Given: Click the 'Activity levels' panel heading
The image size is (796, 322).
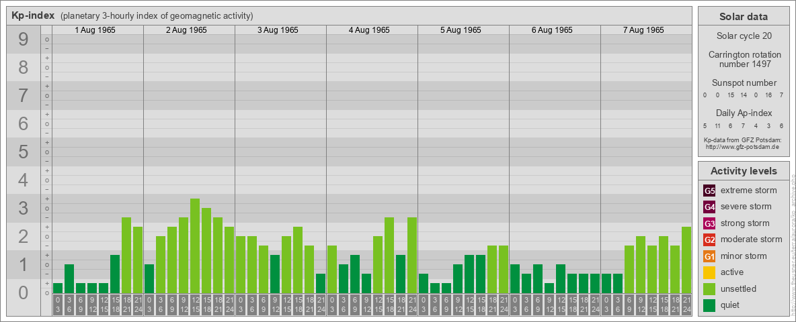Looking at the screenshot, I should coord(744,171).
